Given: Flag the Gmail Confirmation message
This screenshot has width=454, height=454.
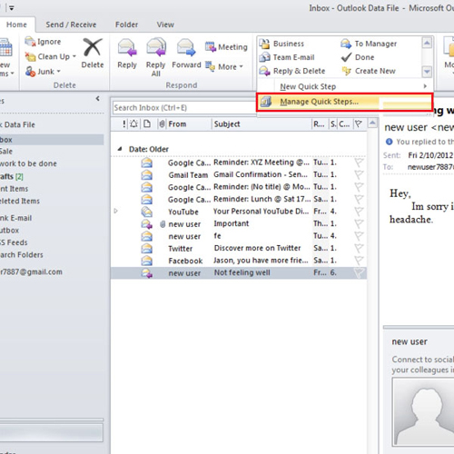Looking at the screenshot, I should coord(359,174).
